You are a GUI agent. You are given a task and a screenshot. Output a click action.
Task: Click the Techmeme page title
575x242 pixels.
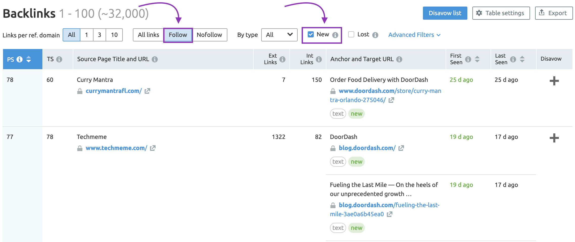point(92,137)
